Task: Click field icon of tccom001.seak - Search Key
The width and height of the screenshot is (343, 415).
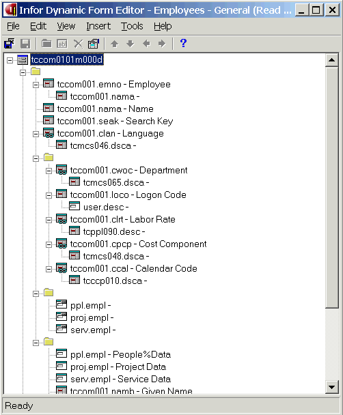Action: click(49, 120)
